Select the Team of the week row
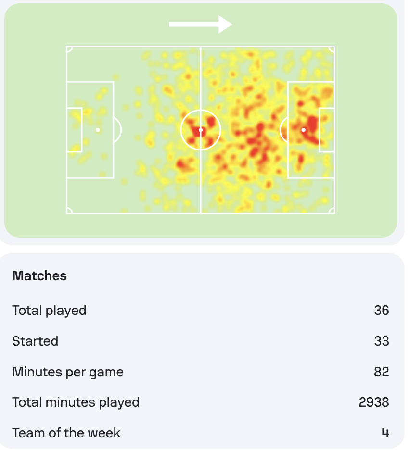The image size is (410, 450). tap(201, 433)
